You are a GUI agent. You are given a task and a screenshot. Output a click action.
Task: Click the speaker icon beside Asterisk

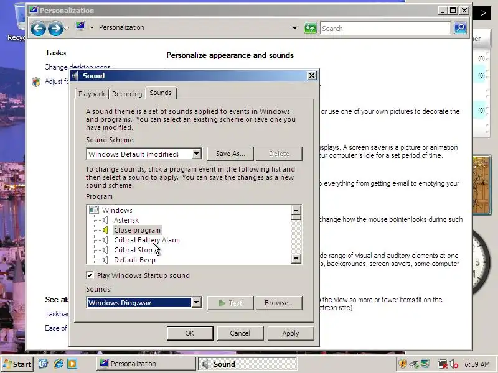(x=105, y=220)
